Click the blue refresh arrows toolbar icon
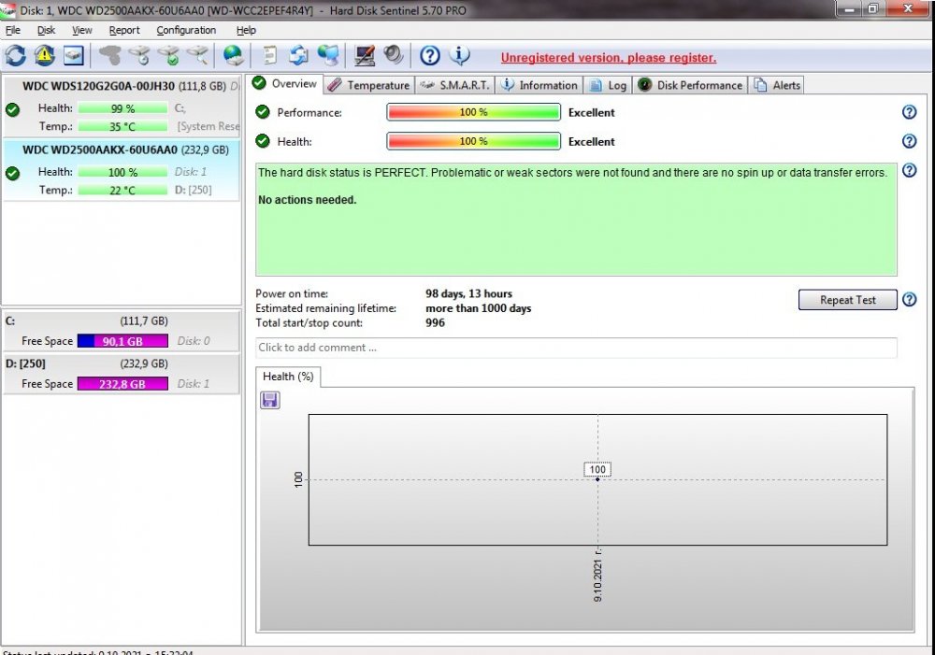This screenshot has width=935, height=655. pos(16,56)
